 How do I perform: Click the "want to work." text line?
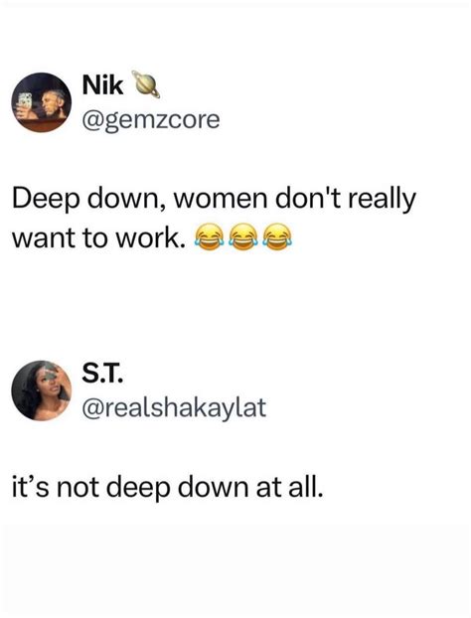[x=99, y=237]
